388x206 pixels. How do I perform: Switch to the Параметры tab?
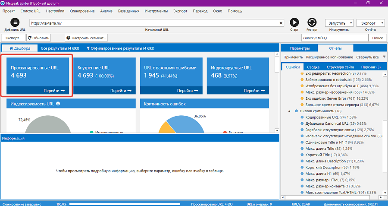click(x=300, y=48)
